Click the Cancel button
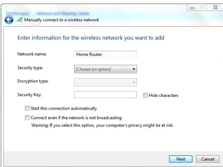 pos(208,159)
